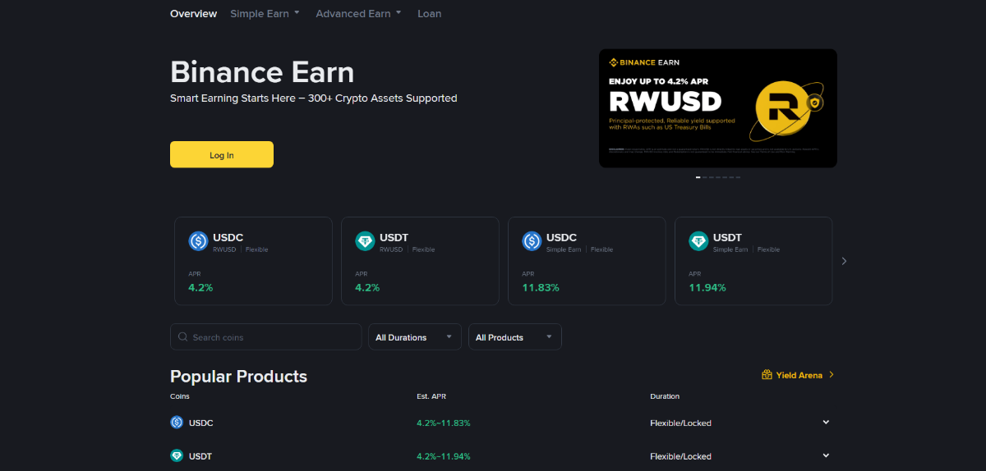986x471 pixels.
Task: Click the search magnifier icon
Action: (182, 337)
